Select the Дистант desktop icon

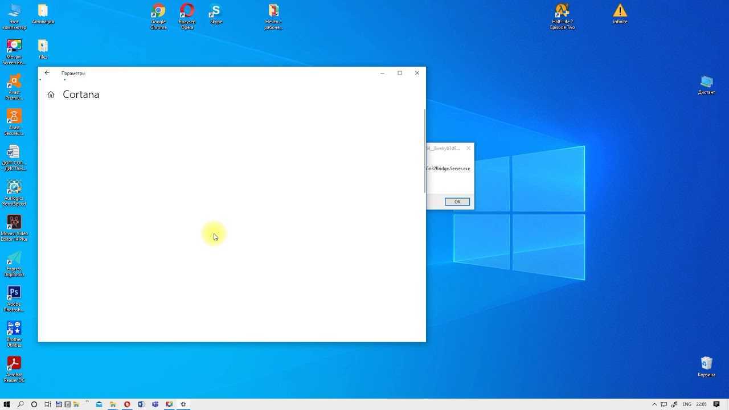click(706, 85)
